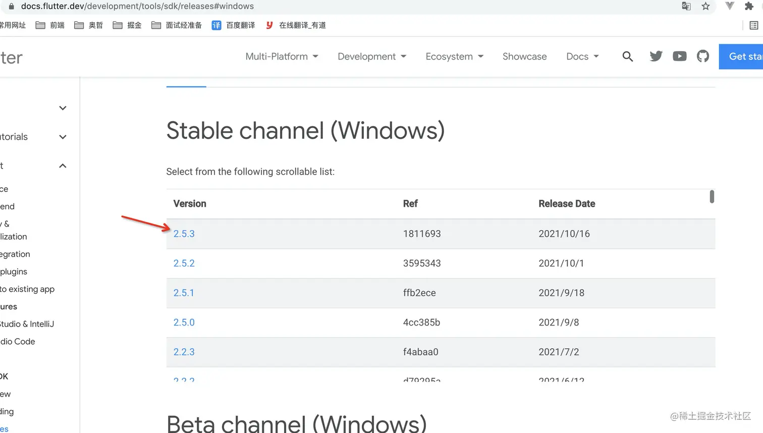This screenshot has height=433, width=763.
Task: Click the search magnifier icon
Action: point(627,57)
